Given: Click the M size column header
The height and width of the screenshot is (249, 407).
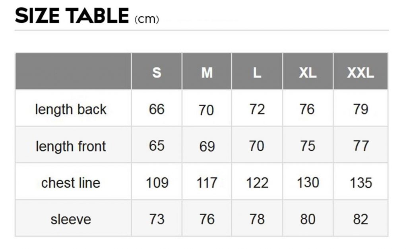Looking at the screenshot, I should (x=207, y=72).
